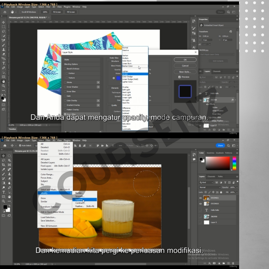Image resolution: width=269 pixels, height=269 pixels.
Task: Collapse effects arrow on 3863958 layer in top screenshot
Action: 235,100
